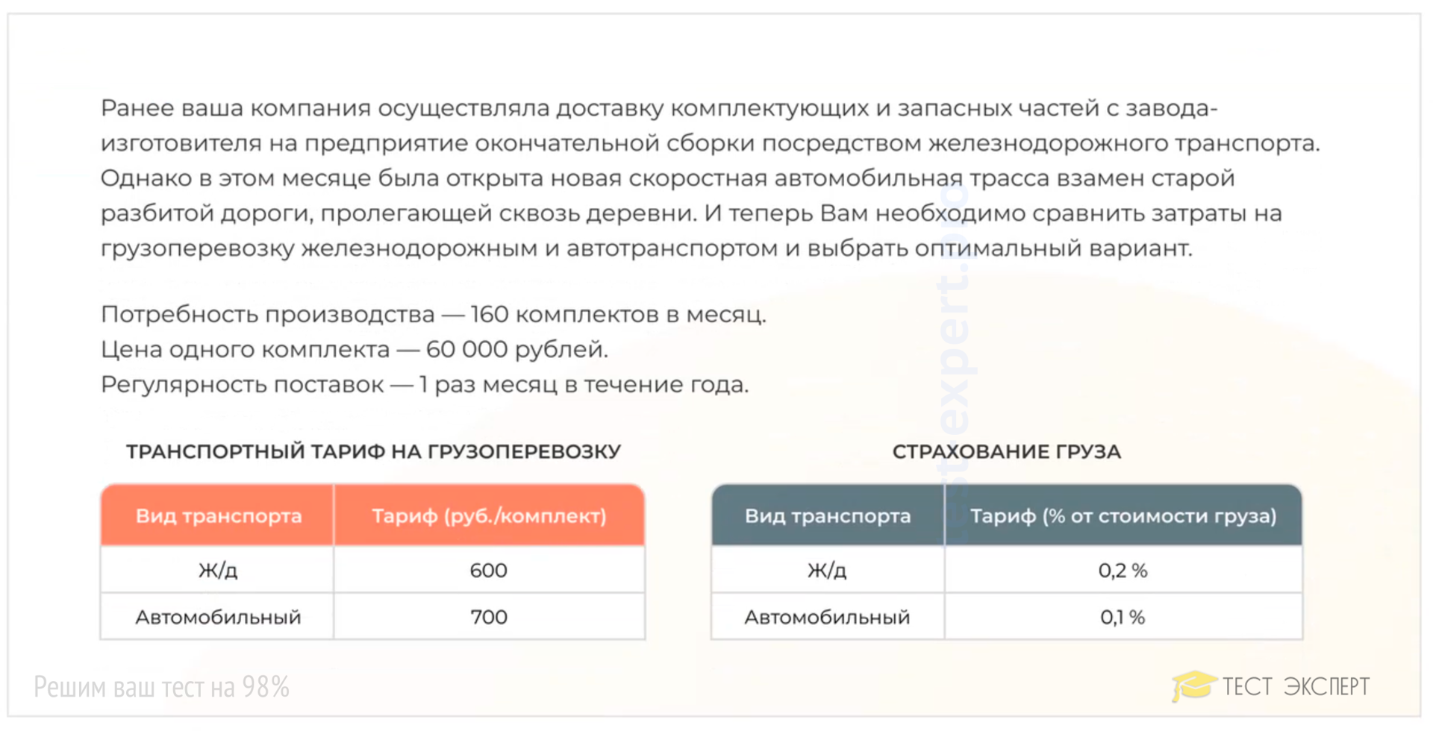Viewport: 1433px width, 731px height.
Task: Click the "ТРАНСПОРТНЫЙ ТАРИФ НА ГРУЗОПЕРЕВОЗКУ" table title
Action: [x=373, y=452]
